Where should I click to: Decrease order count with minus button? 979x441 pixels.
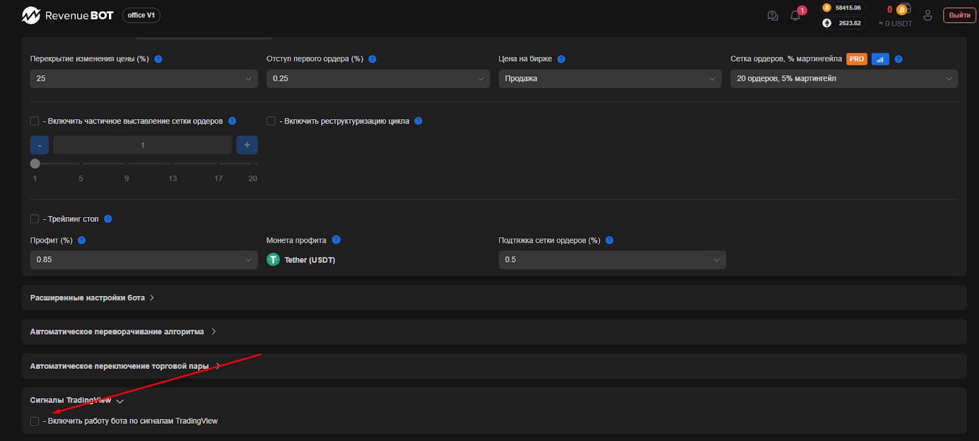[40, 145]
